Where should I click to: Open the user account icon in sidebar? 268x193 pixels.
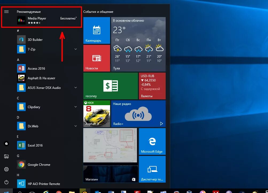[6, 144]
